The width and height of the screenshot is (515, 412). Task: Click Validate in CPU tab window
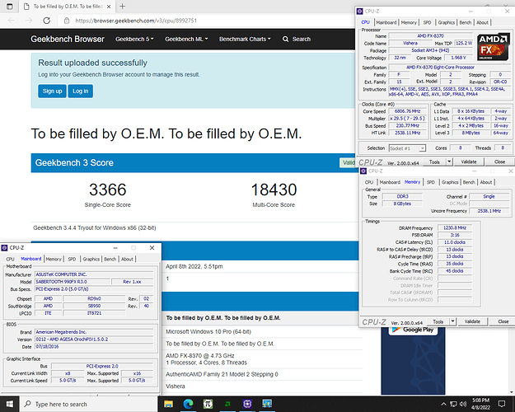point(469,162)
